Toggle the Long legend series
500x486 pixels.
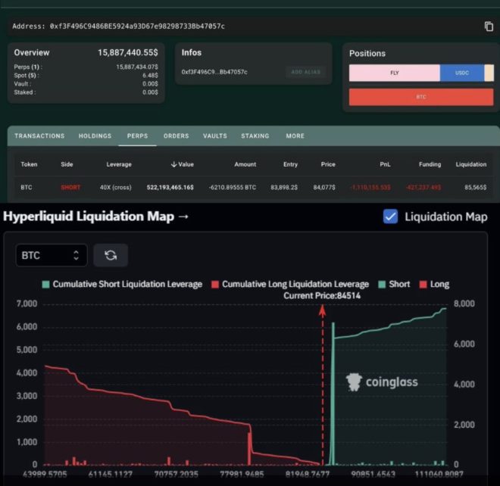pyautogui.click(x=434, y=285)
